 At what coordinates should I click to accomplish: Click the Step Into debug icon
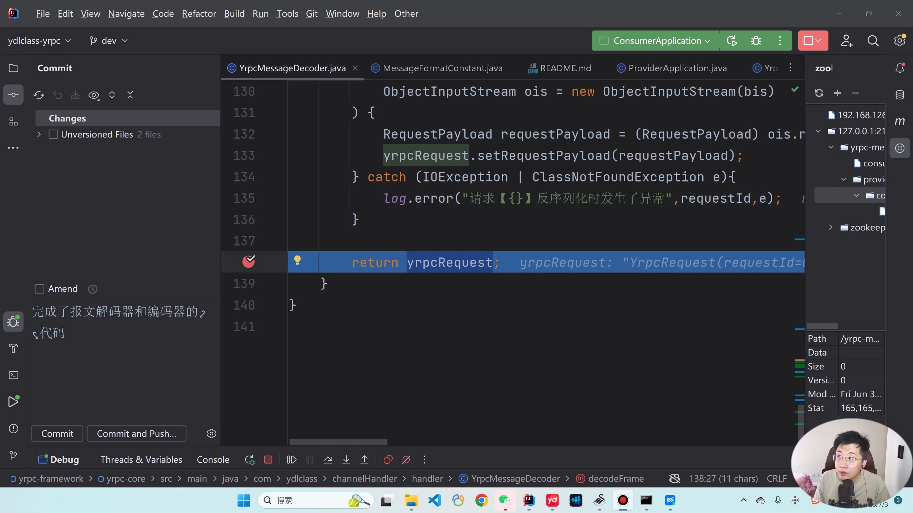click(346, 460)
